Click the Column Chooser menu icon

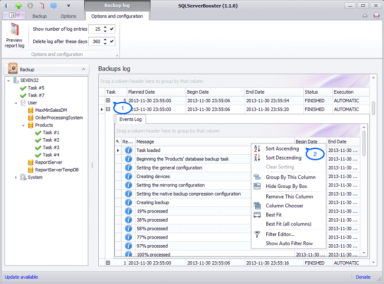pyautogui.click(x=257, y=205)
